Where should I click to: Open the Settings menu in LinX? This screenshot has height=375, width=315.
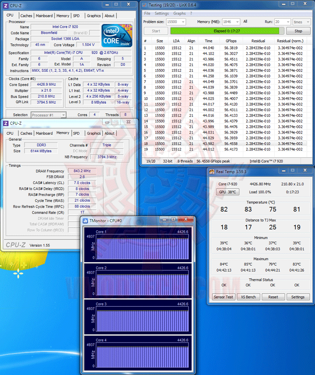pos(162,14)
